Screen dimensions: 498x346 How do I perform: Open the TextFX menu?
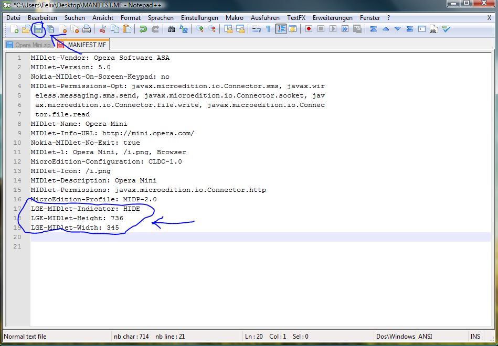296,18
